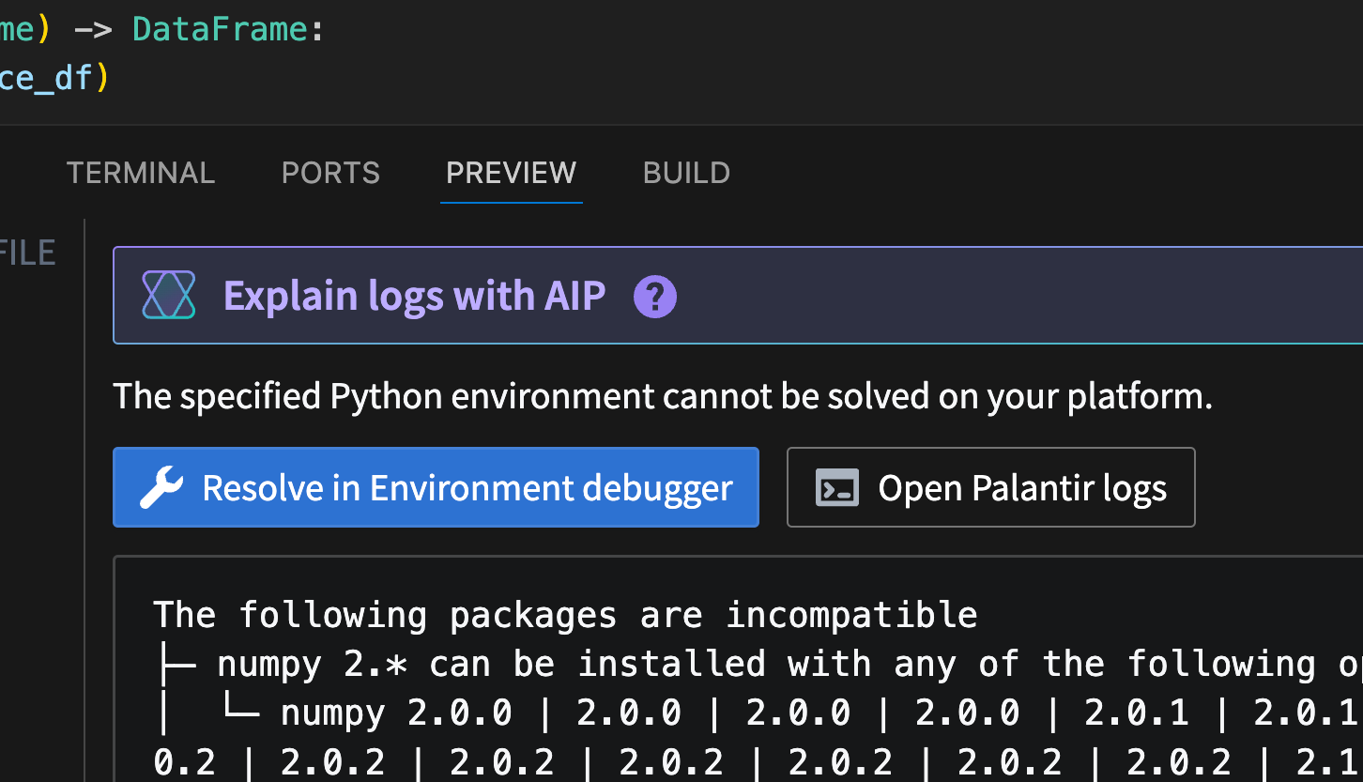Select the PREVIEW tab
This screenshot has width=1363, height=782.
(511, 173)
